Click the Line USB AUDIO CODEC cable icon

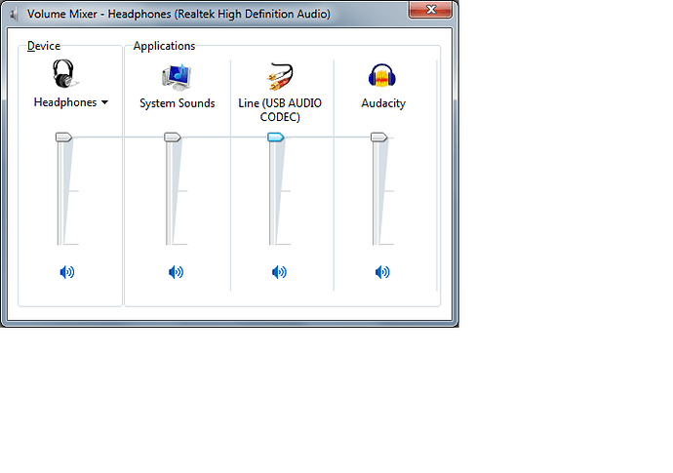[279, 77]
